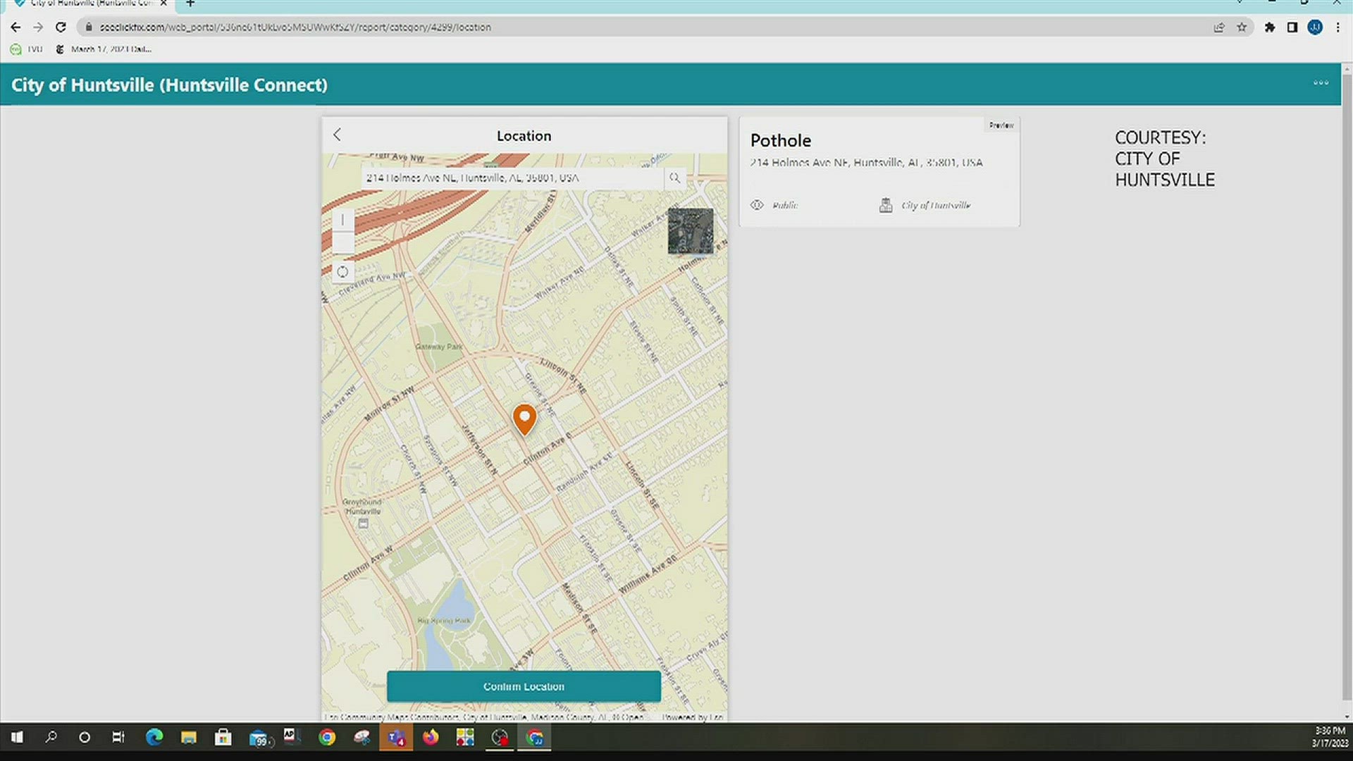The width and height of the screenshot is (1353, 761).
Task: Click the Preview label on the Pothole card
Action: 1001,125
